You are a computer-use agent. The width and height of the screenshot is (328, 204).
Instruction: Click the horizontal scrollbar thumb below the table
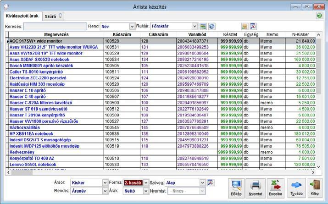22,172
